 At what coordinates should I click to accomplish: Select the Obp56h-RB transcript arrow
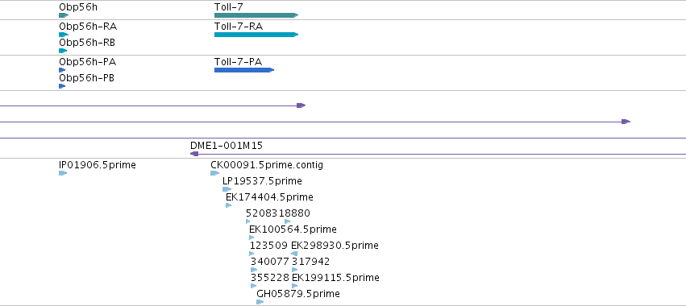[x=63, y=51]
